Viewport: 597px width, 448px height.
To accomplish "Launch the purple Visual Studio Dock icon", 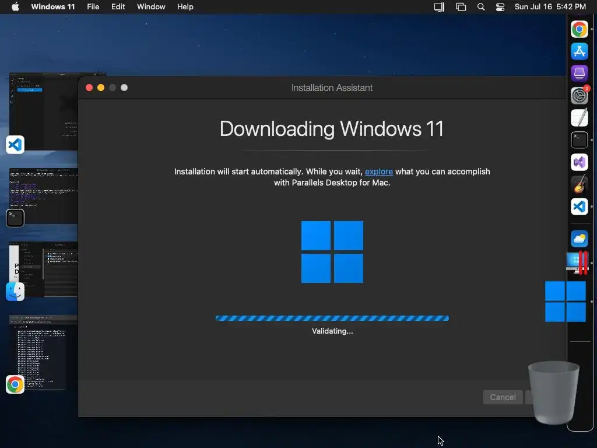I will click(579, 162).
